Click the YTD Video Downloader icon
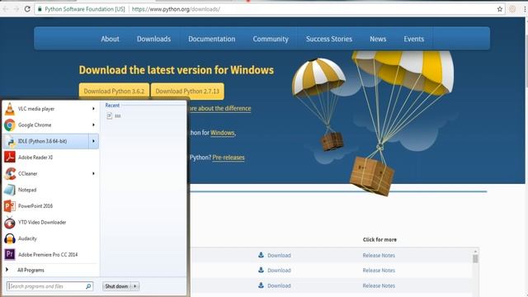Viewport: 528px width, 297px height. [x=10, y=222]
